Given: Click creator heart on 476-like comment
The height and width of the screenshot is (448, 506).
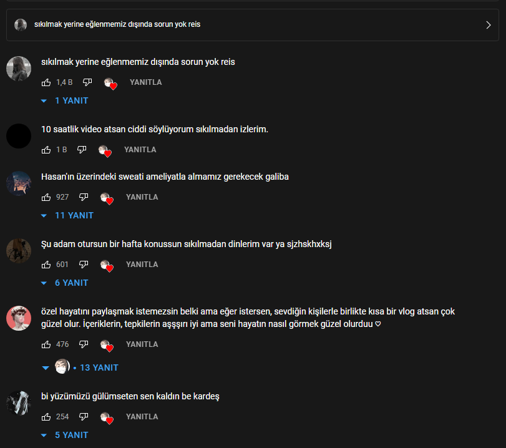Looking at the screenshot, I should point(107,346).
